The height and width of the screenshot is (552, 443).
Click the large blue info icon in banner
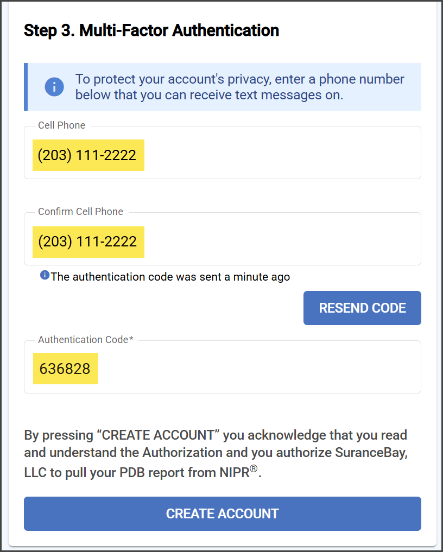click(x=54, y=87)
